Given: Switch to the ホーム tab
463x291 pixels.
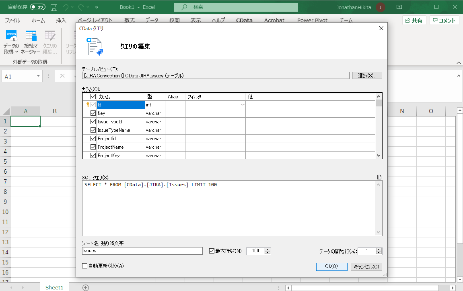Looking at the screenshot, I should coord(38,20).
